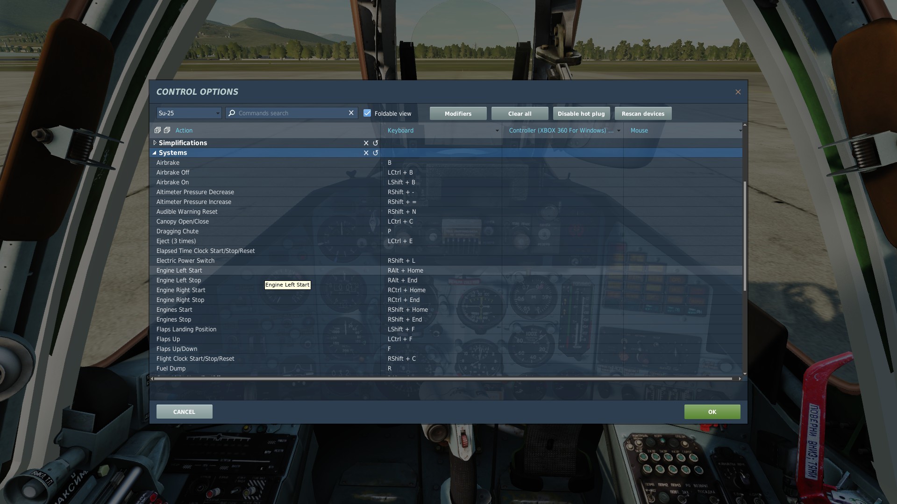Close the Control Options dialog
897x504 pixels.
tap(738, 92)
